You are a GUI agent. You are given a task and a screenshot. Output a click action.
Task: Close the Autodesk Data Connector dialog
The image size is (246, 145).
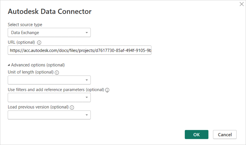tap(241, 4)
